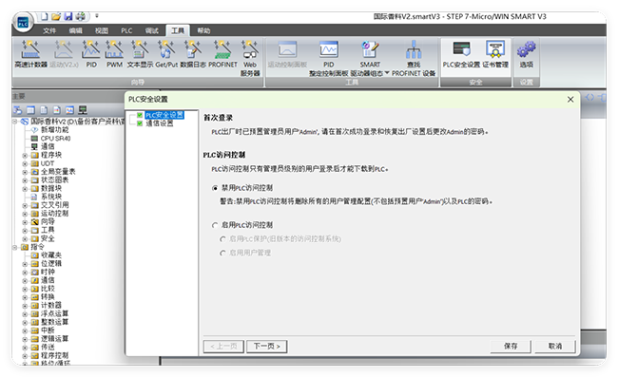Expand the 程序块 tree node
This screenshot has width=618, height=377.
click(25, 156)
